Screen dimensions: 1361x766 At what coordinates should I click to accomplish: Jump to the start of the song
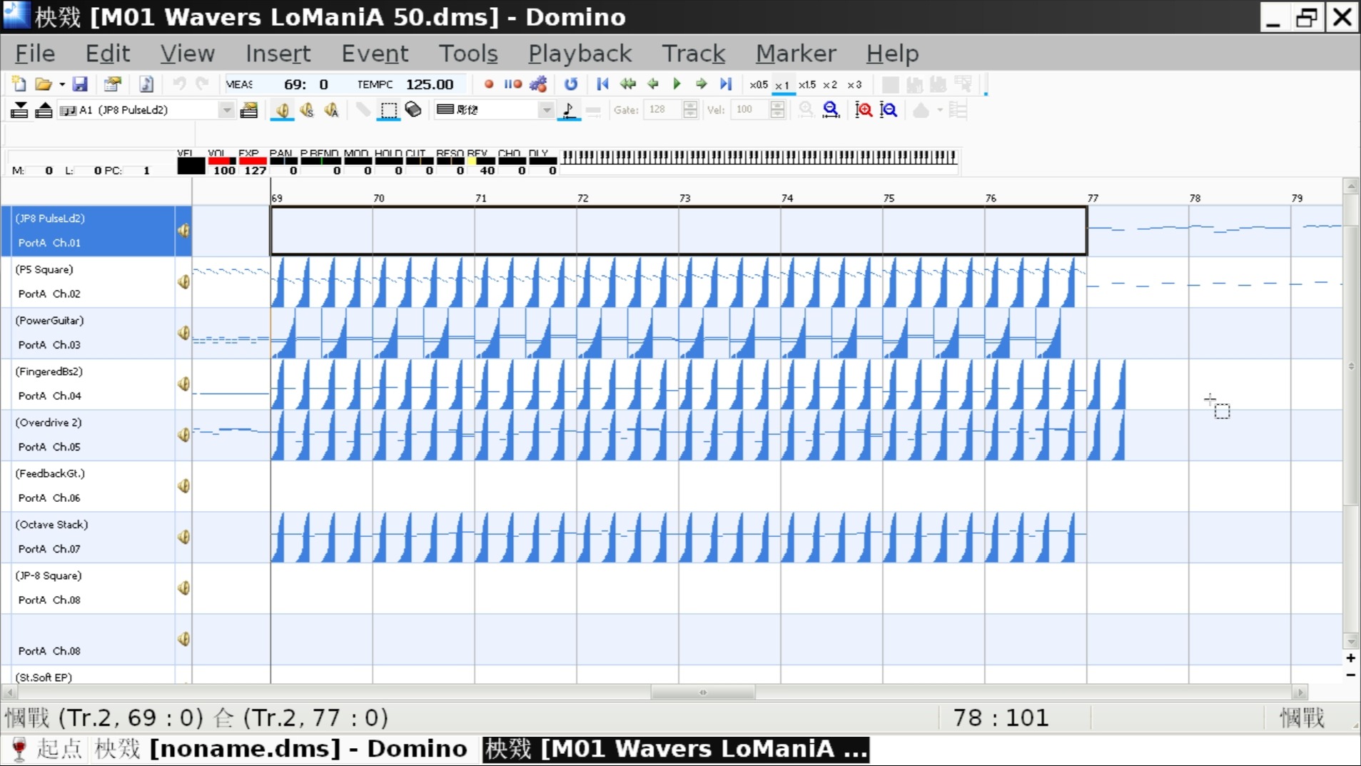(x=602, y=84)
